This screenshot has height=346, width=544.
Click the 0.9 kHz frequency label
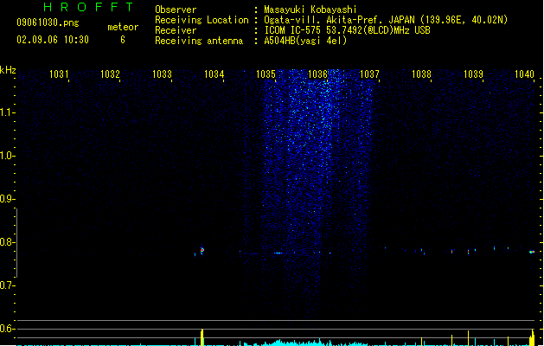(8, 199)
